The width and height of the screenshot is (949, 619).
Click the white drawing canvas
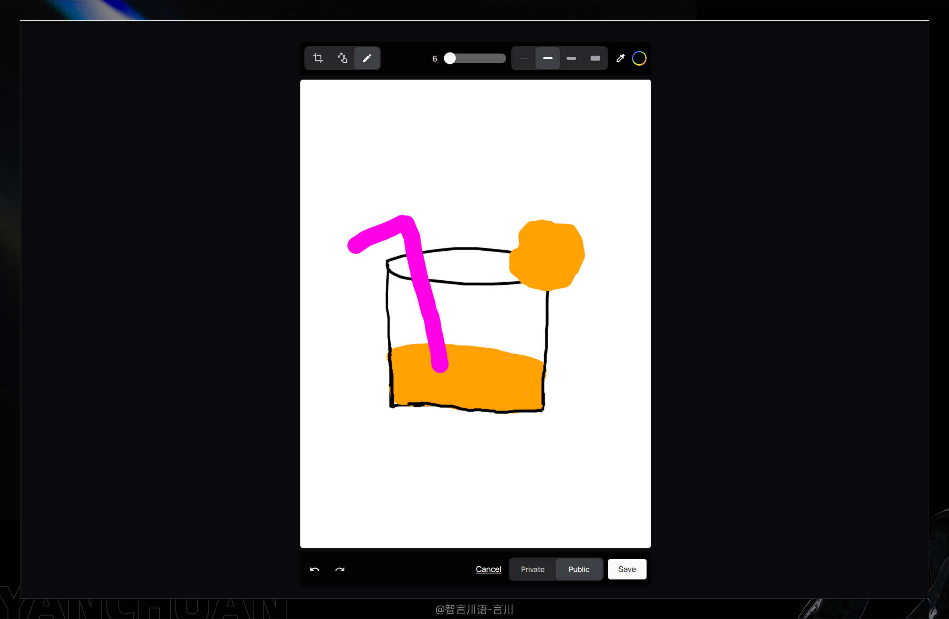pos(475,313)
